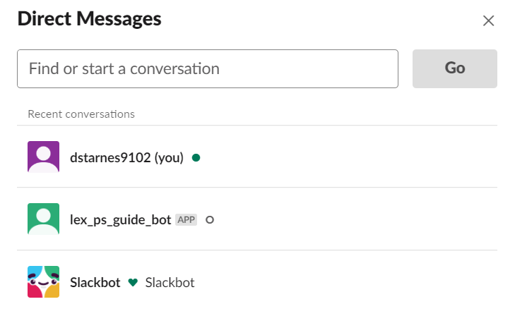Click the Recent conversations label

(x=81, y=114)
